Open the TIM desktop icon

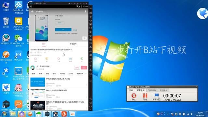(6, 73)
